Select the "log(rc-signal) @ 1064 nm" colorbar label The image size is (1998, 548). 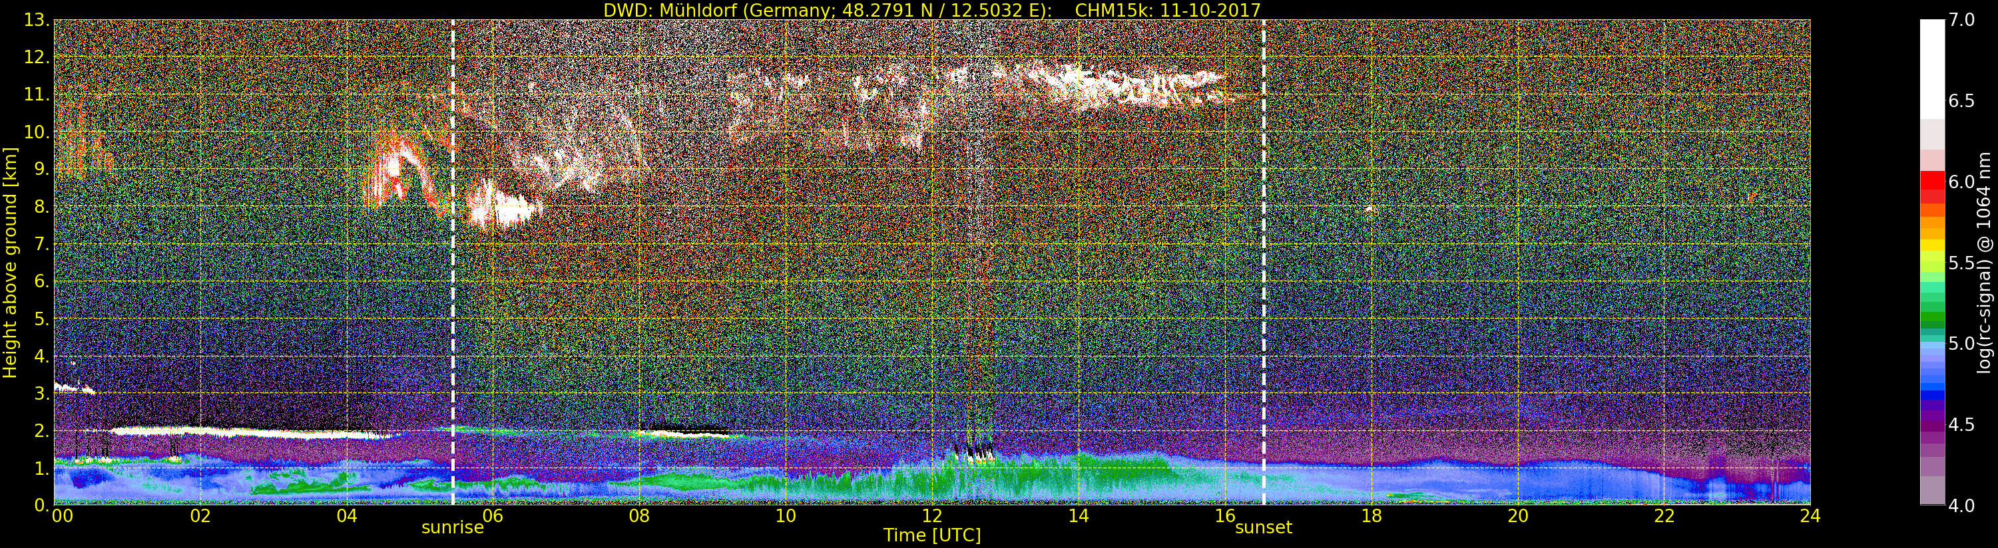pos(1984,263)
